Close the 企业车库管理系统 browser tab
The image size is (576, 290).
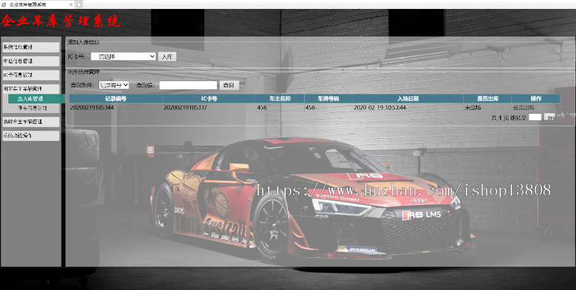[x=71, y=4]
